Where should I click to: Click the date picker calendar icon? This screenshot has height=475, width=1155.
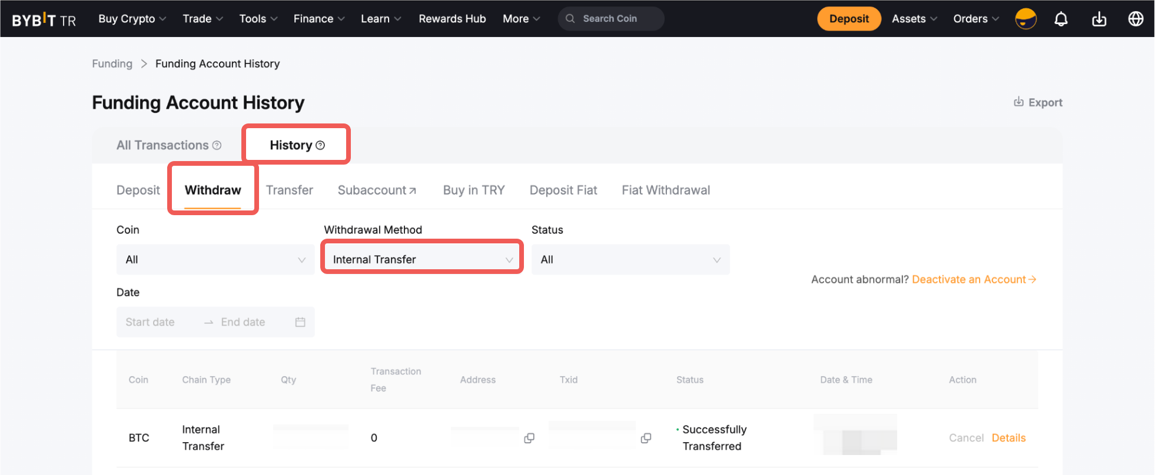point(300,322)
